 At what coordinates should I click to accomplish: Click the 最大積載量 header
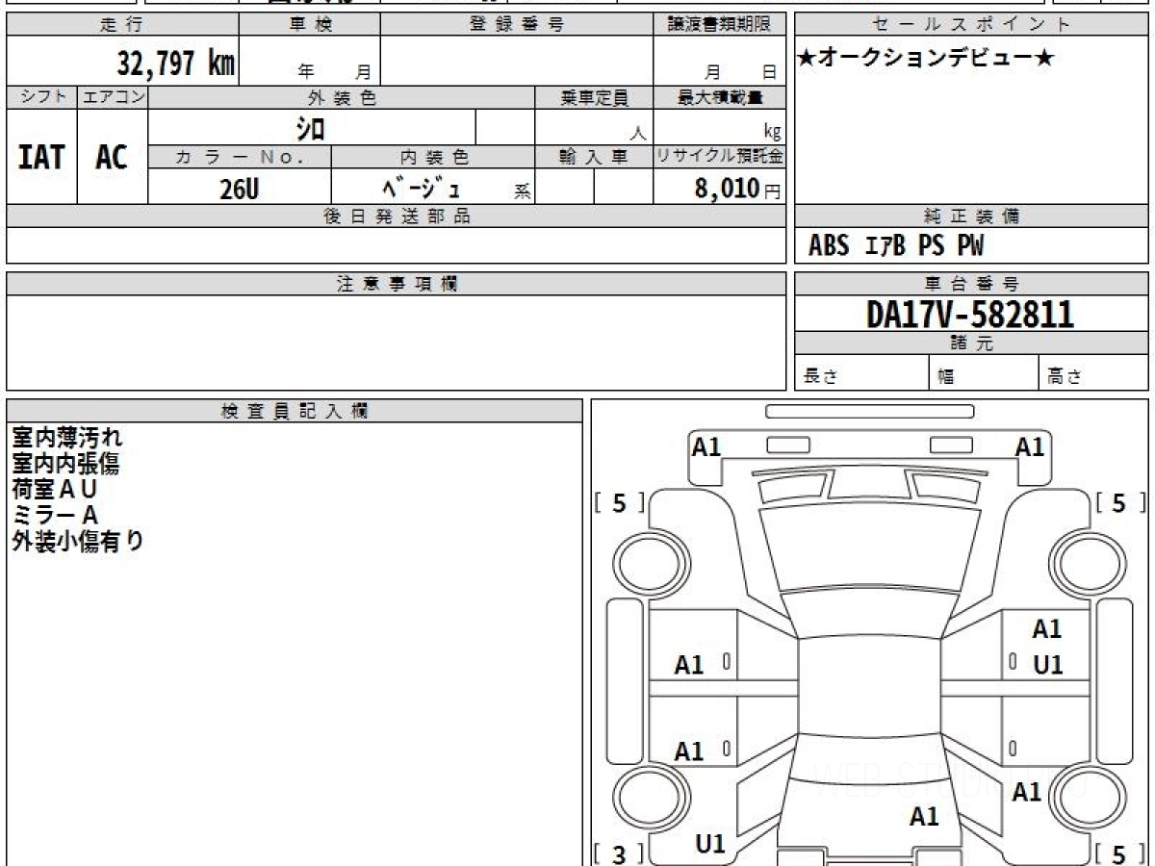point(720,97)
